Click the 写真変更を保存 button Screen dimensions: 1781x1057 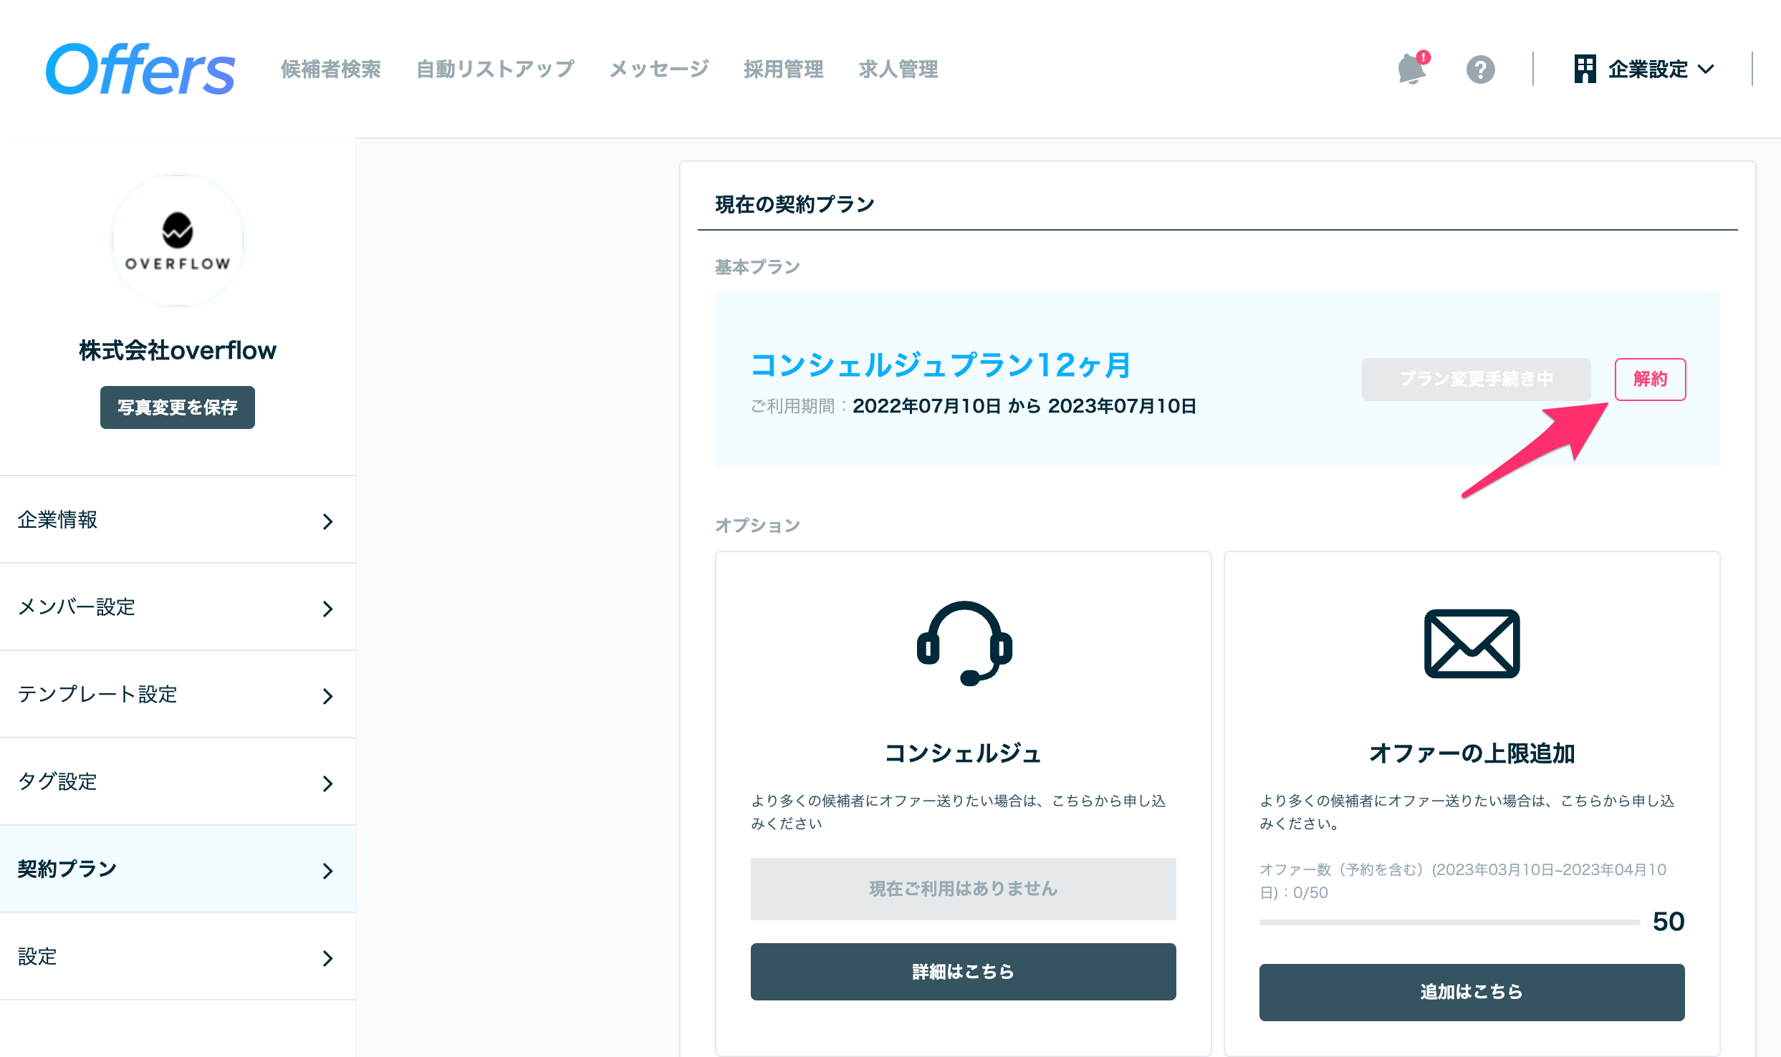[178, 407]
